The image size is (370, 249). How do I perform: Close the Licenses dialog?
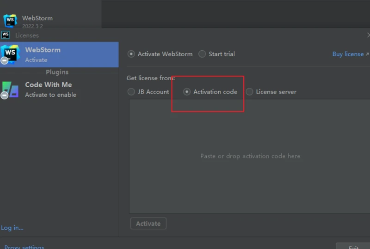(x=368, y=35)
